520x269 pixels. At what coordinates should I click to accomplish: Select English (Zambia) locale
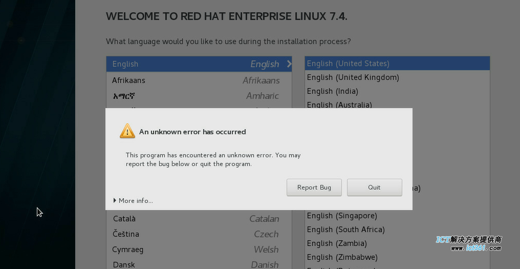[397, 243]
